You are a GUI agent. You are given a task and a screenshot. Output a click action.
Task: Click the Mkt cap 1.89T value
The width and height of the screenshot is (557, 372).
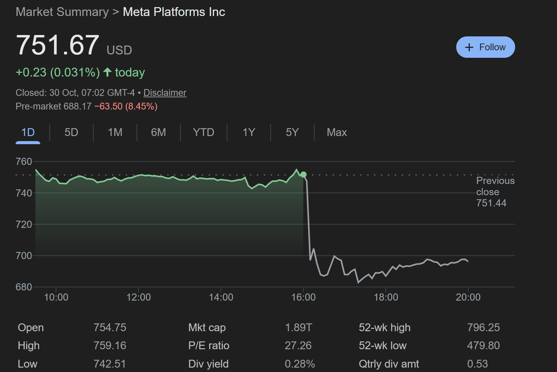(x=299, y=327)
